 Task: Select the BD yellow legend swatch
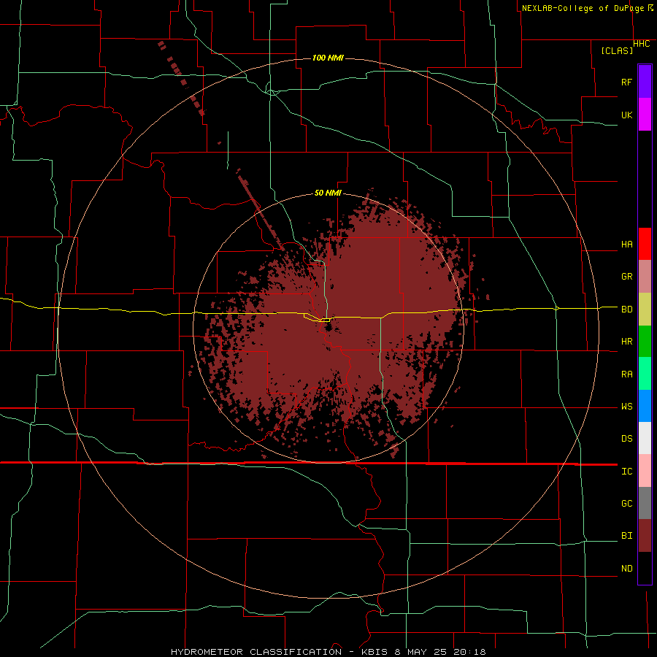(645, 310)
